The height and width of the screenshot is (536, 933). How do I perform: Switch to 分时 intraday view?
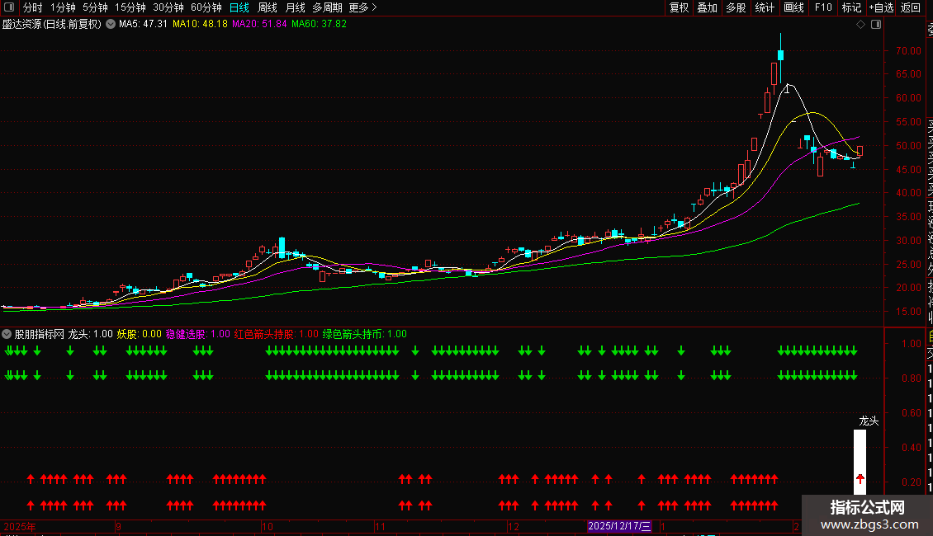pos(32,7)
